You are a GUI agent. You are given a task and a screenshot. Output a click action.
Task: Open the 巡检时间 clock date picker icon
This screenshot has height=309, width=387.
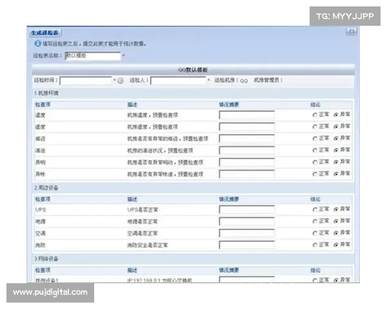tap(120, 80)
